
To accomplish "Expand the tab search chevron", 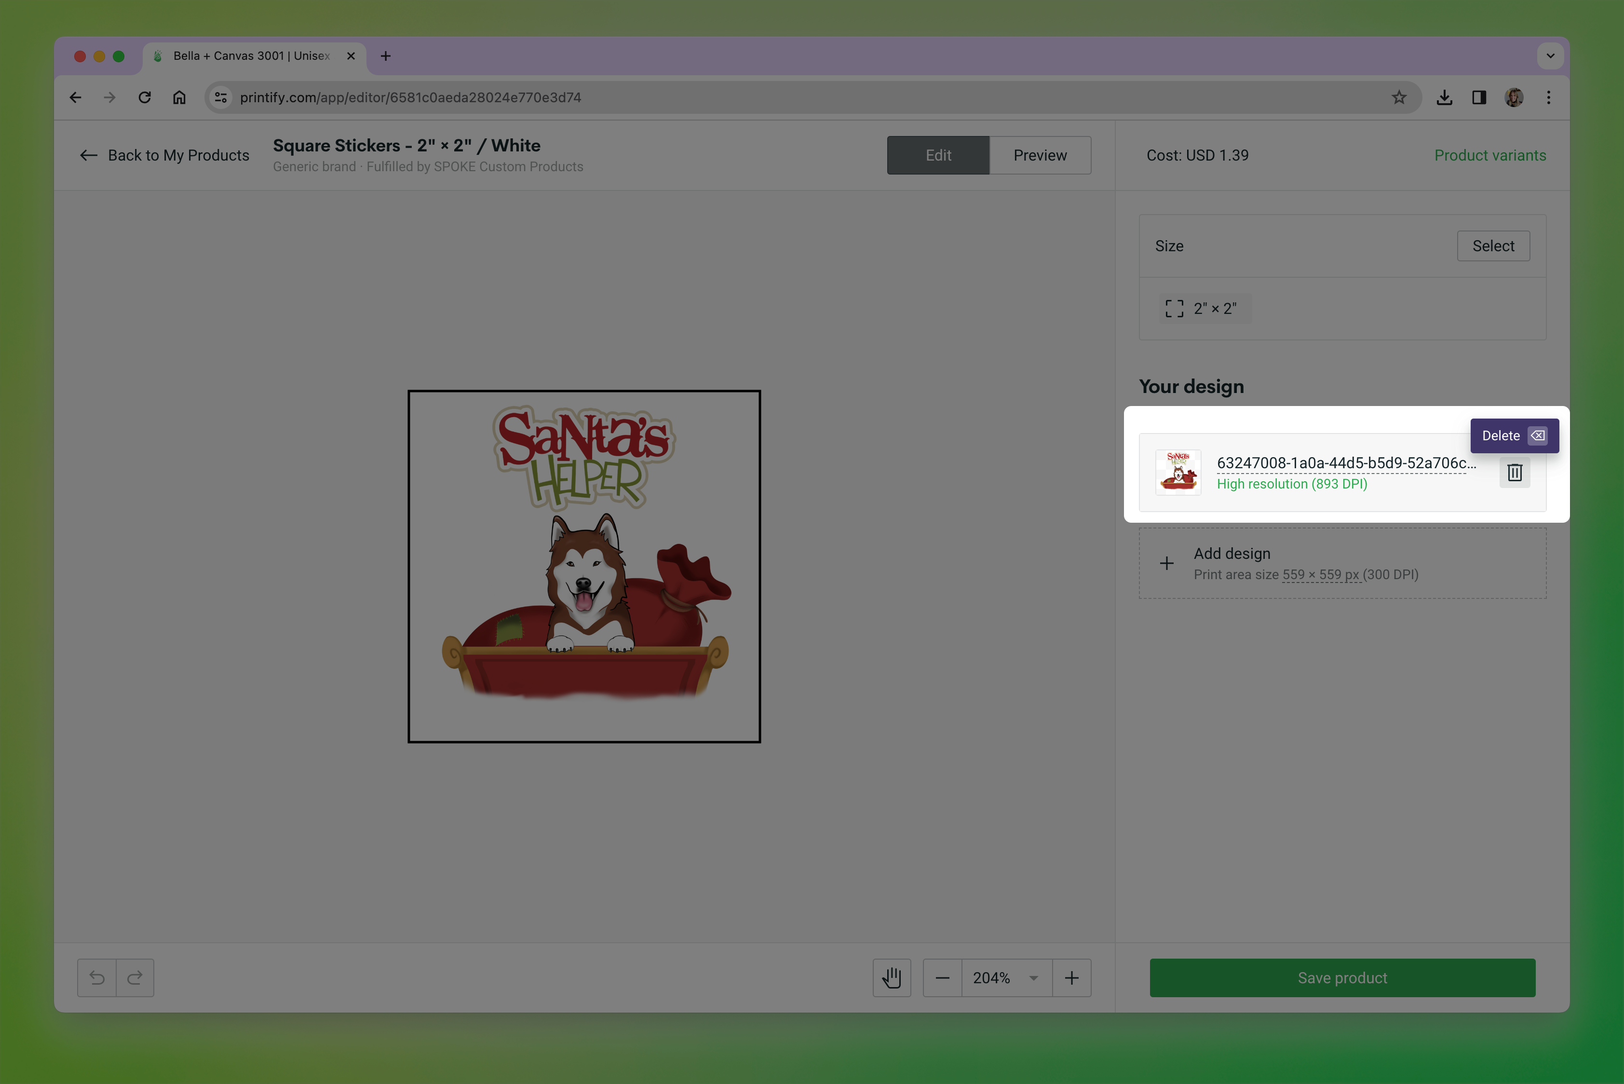I will 1550,56.
